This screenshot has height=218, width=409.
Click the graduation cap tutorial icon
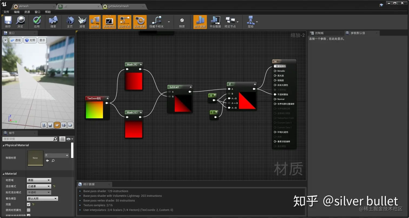(x=381, y=5)
